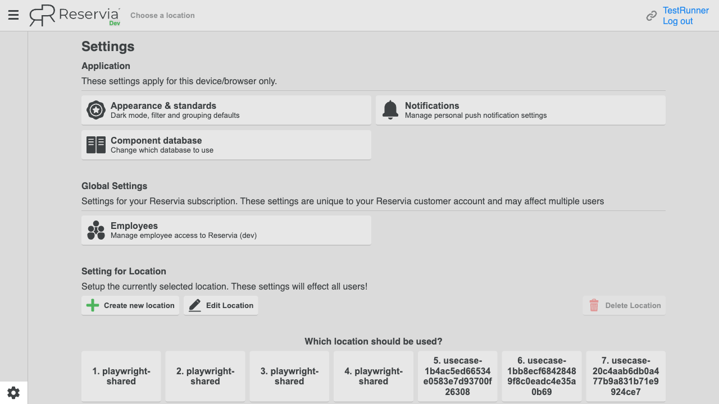Image resolution: width=719 pixels, height=404 pixels.
Task: Click the Log out link
Action: 678,21
